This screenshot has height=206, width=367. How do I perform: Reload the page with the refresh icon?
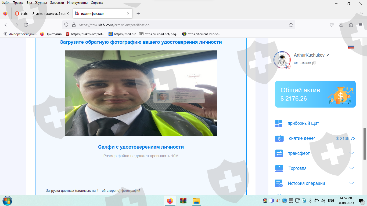(26, 25)
